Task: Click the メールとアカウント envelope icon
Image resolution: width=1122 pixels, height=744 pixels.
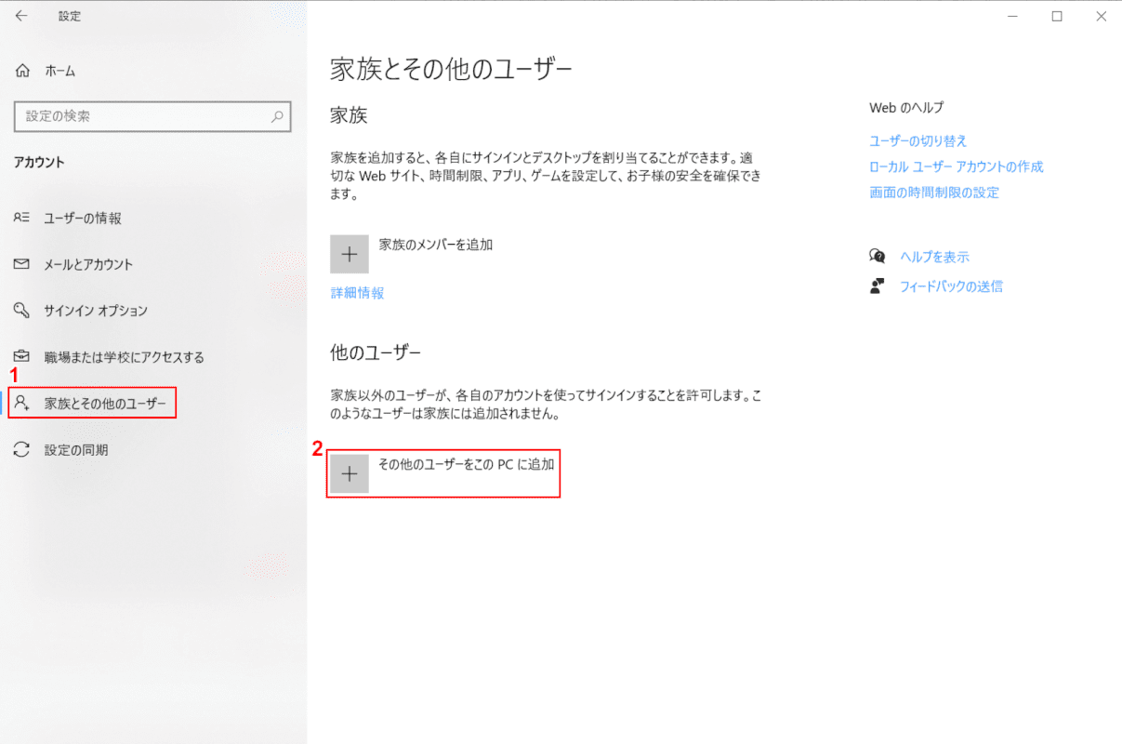Action: pos(22,264)
